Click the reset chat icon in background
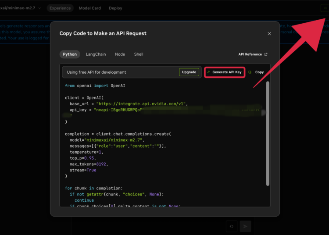Image resolution: width=329 pixels, height=235 pixels. tap(232, 226)
